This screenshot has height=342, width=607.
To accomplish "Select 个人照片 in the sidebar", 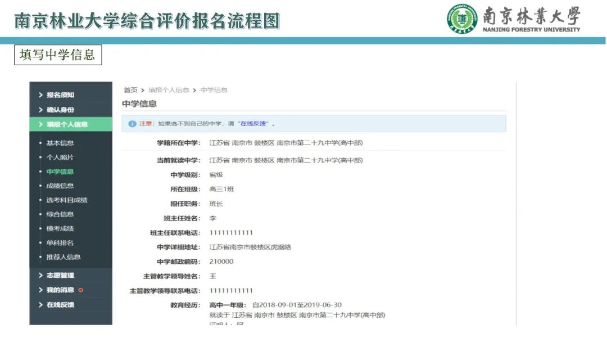I will 60,157.
